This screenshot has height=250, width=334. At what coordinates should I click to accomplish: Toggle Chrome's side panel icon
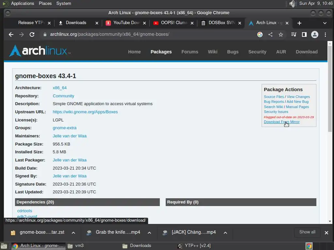click(304, 35)
